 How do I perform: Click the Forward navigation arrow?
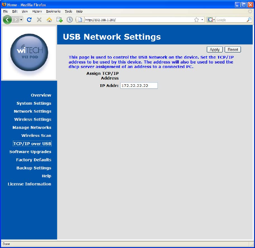(x=16, y=20)
